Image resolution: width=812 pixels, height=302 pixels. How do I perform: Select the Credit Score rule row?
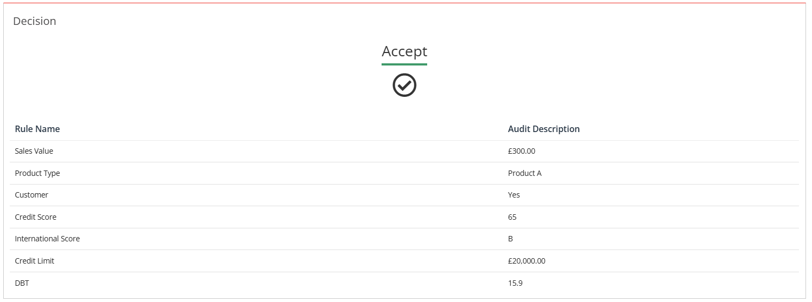pyautogui.click(x=36, y=217)
